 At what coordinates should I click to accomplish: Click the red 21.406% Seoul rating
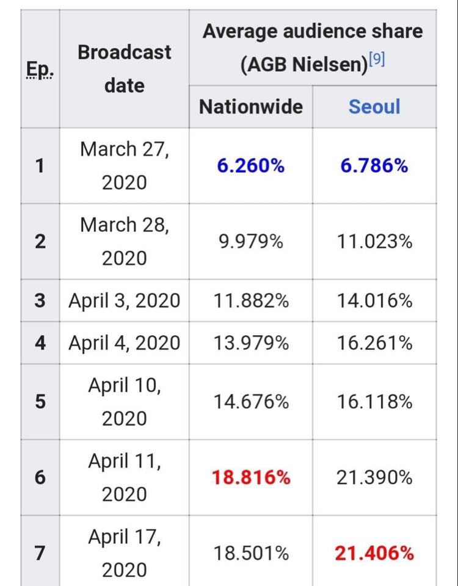click(x=374, y=554)
